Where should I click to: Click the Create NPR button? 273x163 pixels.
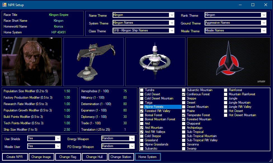pyautogui.click(x=15, y=157)
